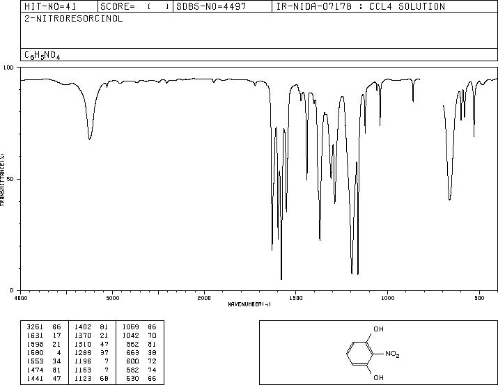Click the 100 tick label on transmittance axis
This screenshot has width=498, height=385.
coord(8,68)
